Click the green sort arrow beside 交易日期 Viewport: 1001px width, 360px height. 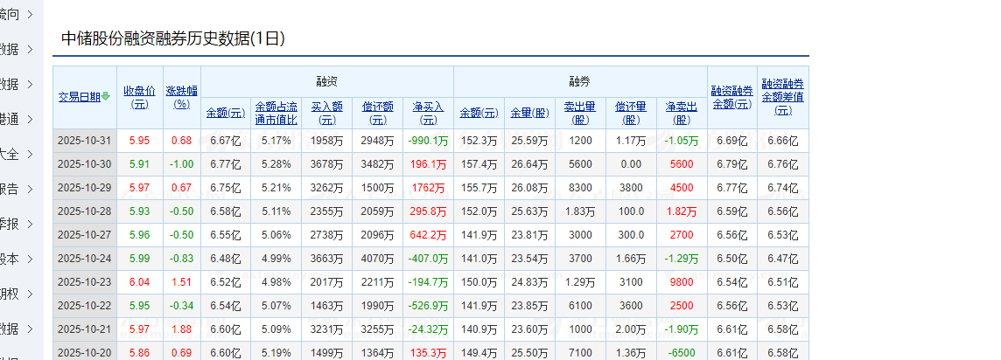tap(106, 97)
